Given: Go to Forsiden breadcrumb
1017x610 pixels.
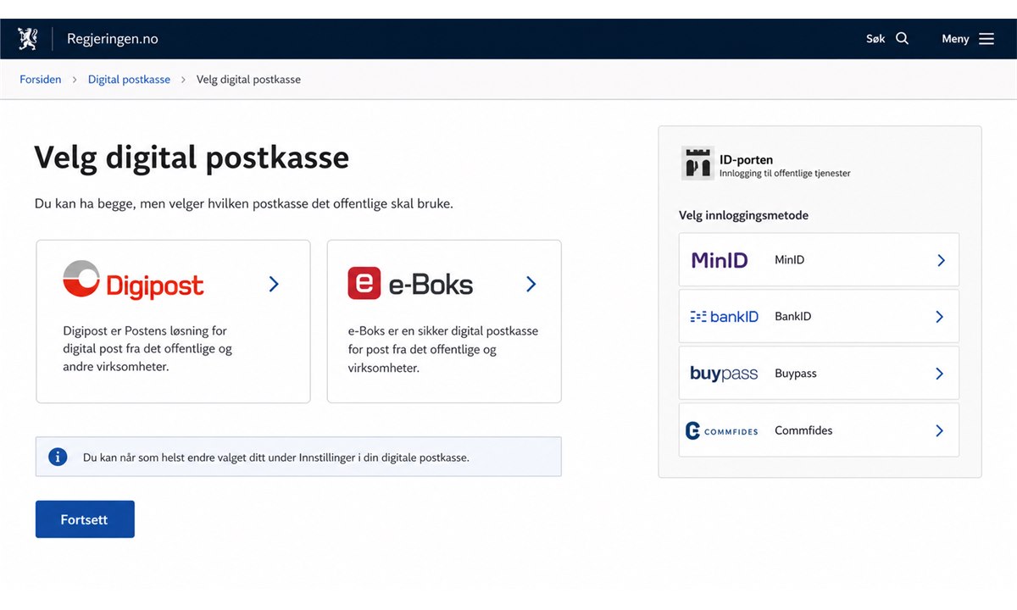Looking at the screenshot, I should 41,80.
